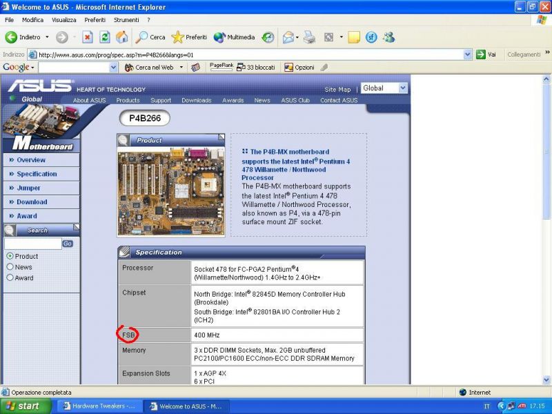This screenshot has height=414, width=552.
Task: Click Support in ASUS navigation bar
Action: point(161,100)
